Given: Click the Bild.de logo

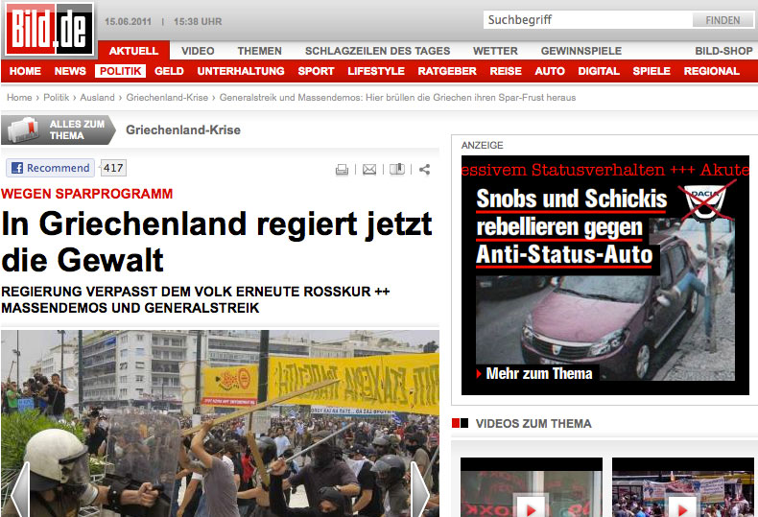Looking at the screenshot, I should pyautogui.click(x=49, y=29).
